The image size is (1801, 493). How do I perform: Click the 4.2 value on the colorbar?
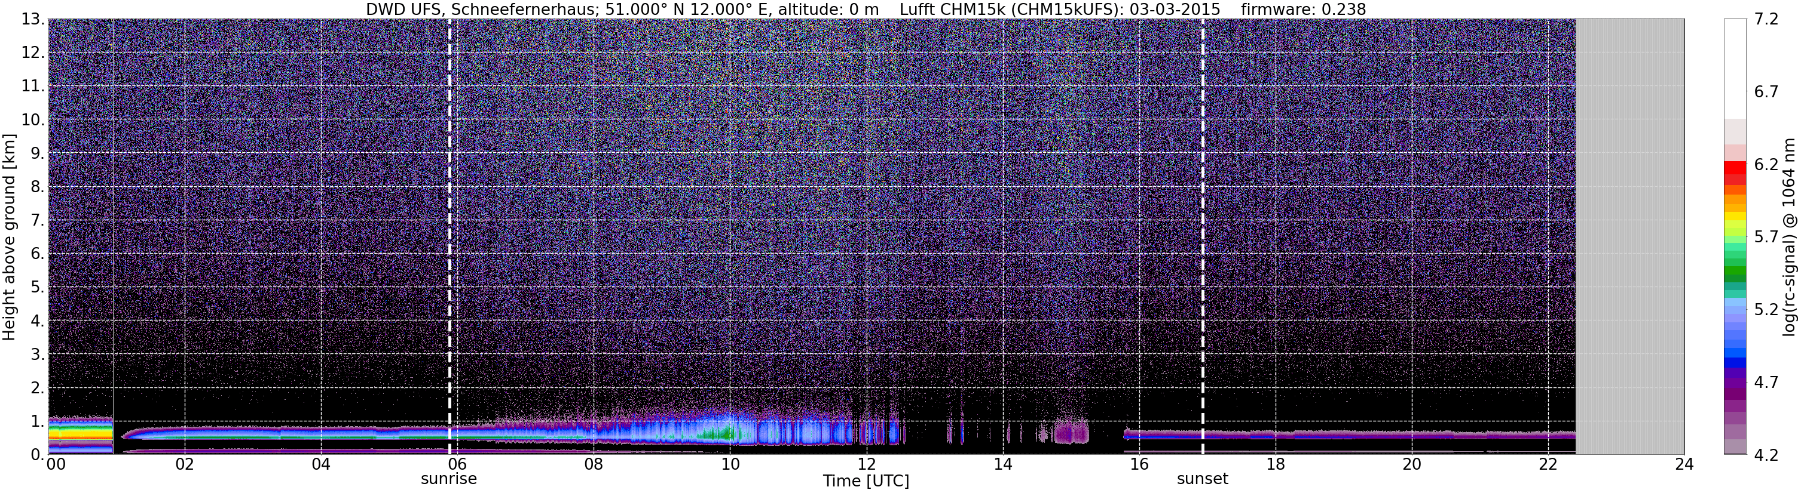click(1766, 455)
